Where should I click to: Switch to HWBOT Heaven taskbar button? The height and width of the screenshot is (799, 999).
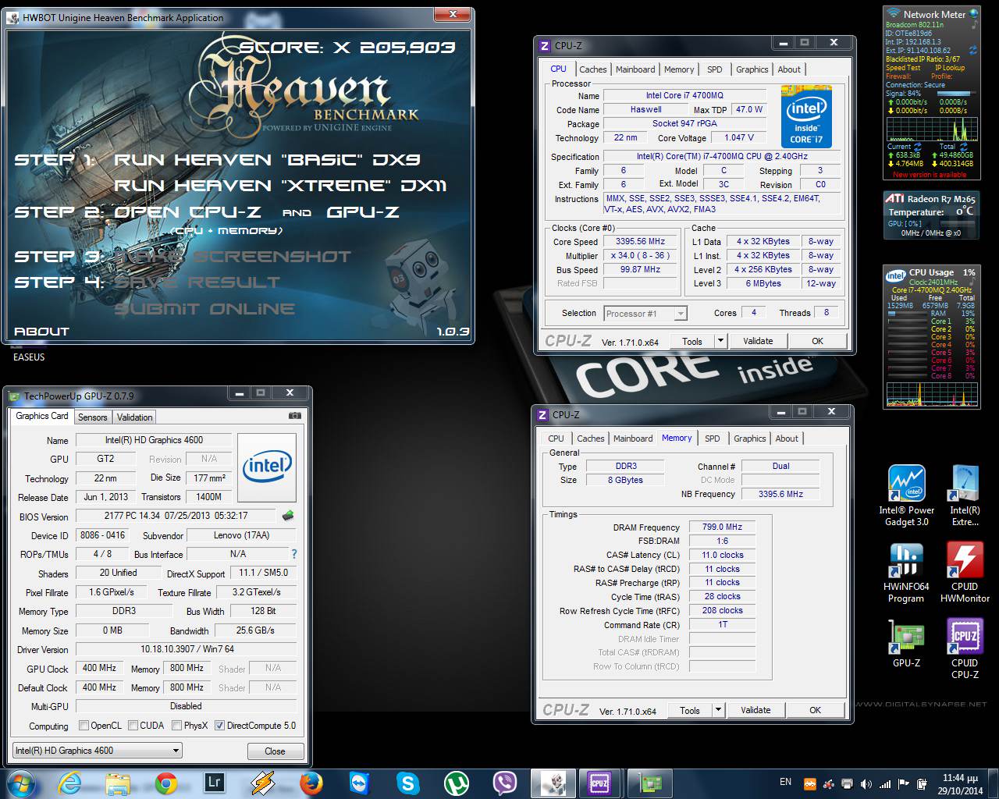point(553,783)
